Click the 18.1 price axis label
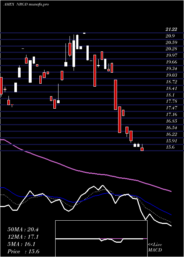 point(170,95)
